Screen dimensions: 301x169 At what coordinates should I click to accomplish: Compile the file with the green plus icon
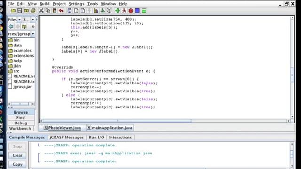click(x=118, y=11)
